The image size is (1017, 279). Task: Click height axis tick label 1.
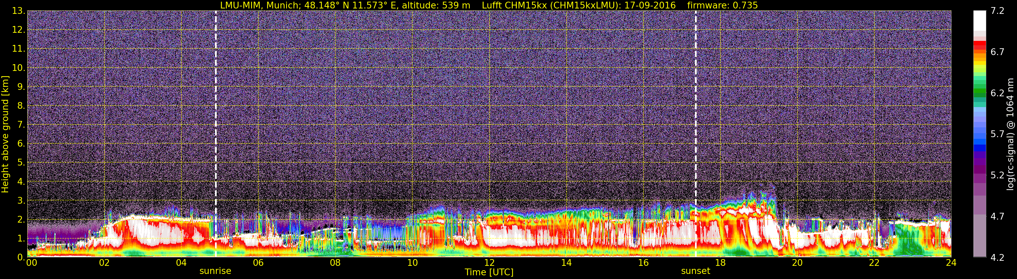tap(21, 238)
